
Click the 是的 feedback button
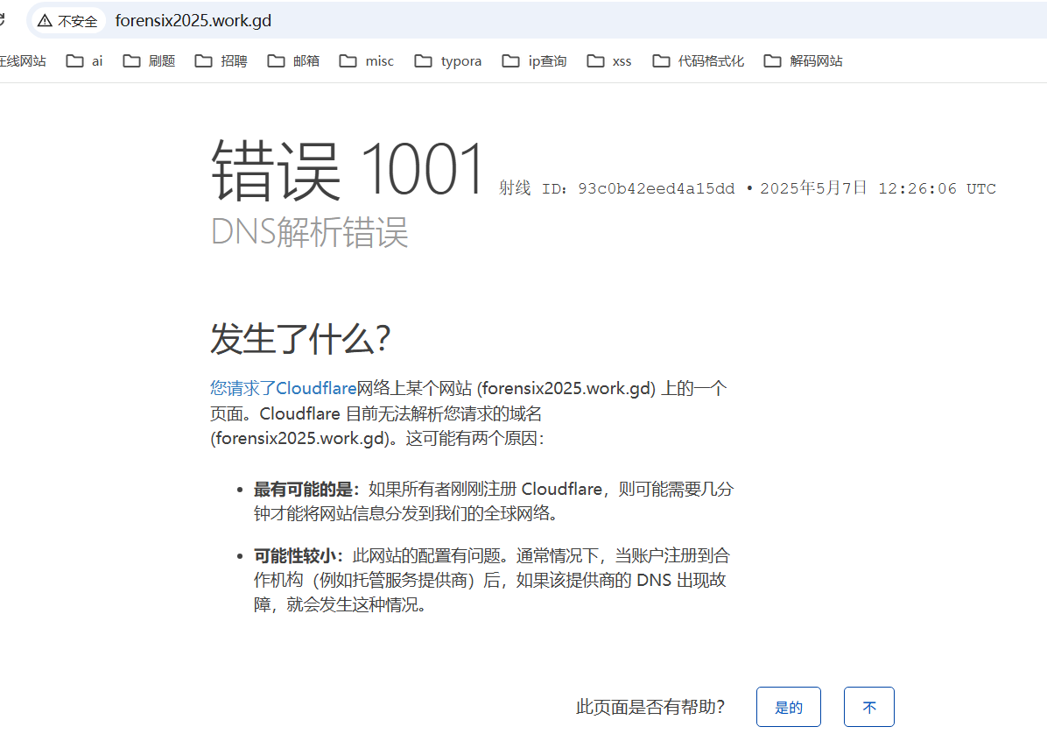pos(789,707)
